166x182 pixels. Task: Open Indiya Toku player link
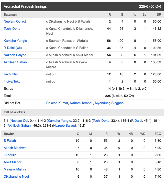[12, 82]
